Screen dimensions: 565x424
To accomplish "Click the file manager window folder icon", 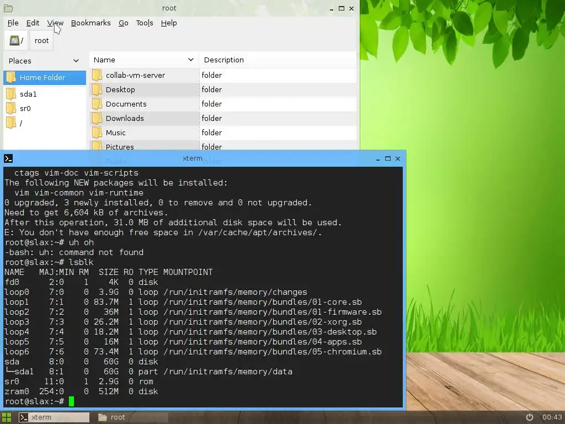I will point(8,8).
